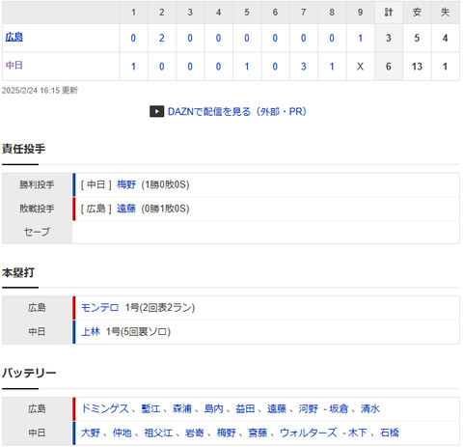Click 1号(5回裏ソロ) home run detail

[138, 331]
